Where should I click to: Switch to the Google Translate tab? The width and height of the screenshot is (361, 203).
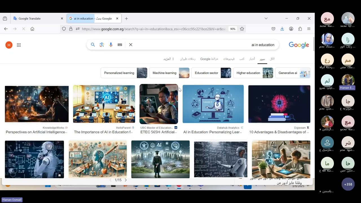(38, 19)
